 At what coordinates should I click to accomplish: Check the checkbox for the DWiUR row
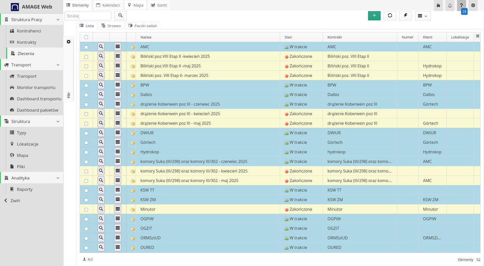tap(86, 133)
